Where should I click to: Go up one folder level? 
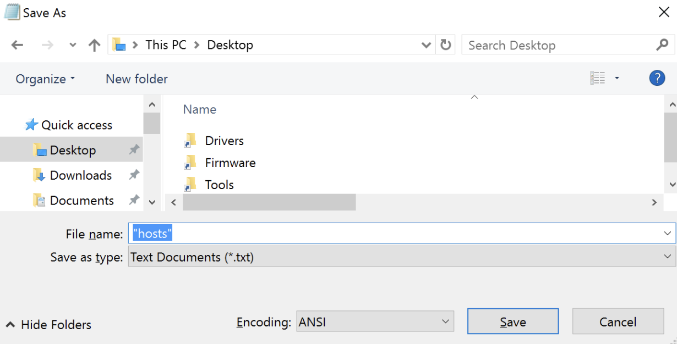[94, 45]
